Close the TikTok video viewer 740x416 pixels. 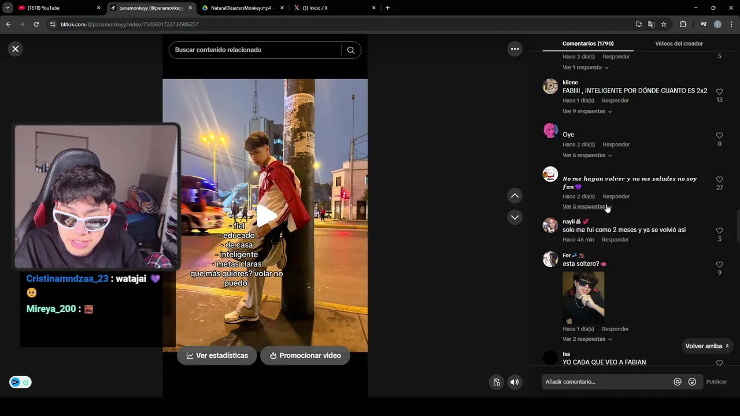(x=16, y=49)
